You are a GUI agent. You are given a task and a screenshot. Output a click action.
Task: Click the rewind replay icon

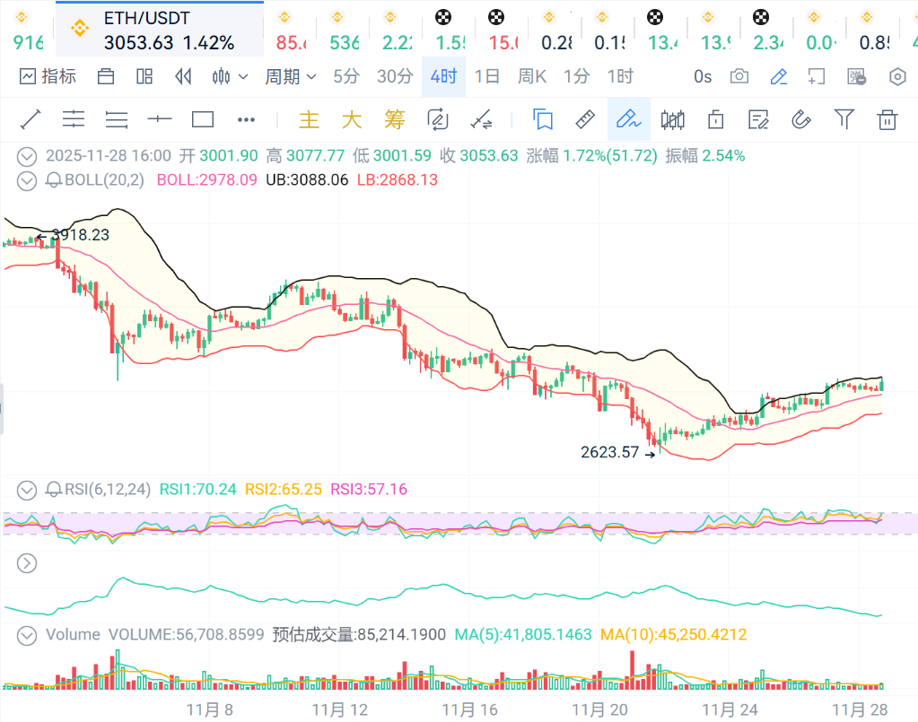(183, 77)
